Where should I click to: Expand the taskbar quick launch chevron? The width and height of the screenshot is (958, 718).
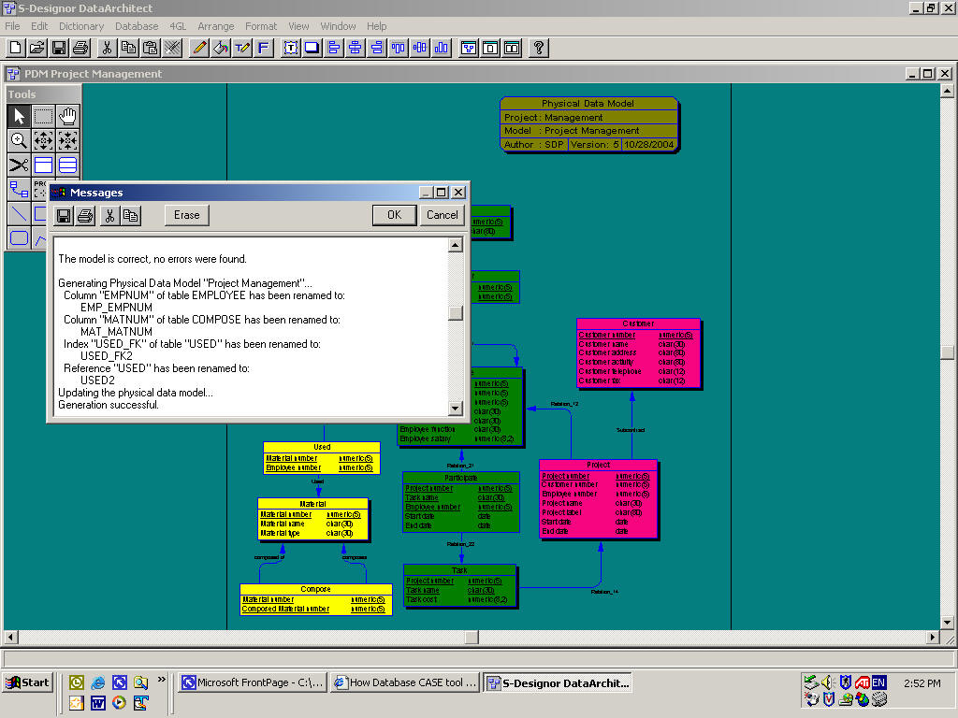[161, 680]
